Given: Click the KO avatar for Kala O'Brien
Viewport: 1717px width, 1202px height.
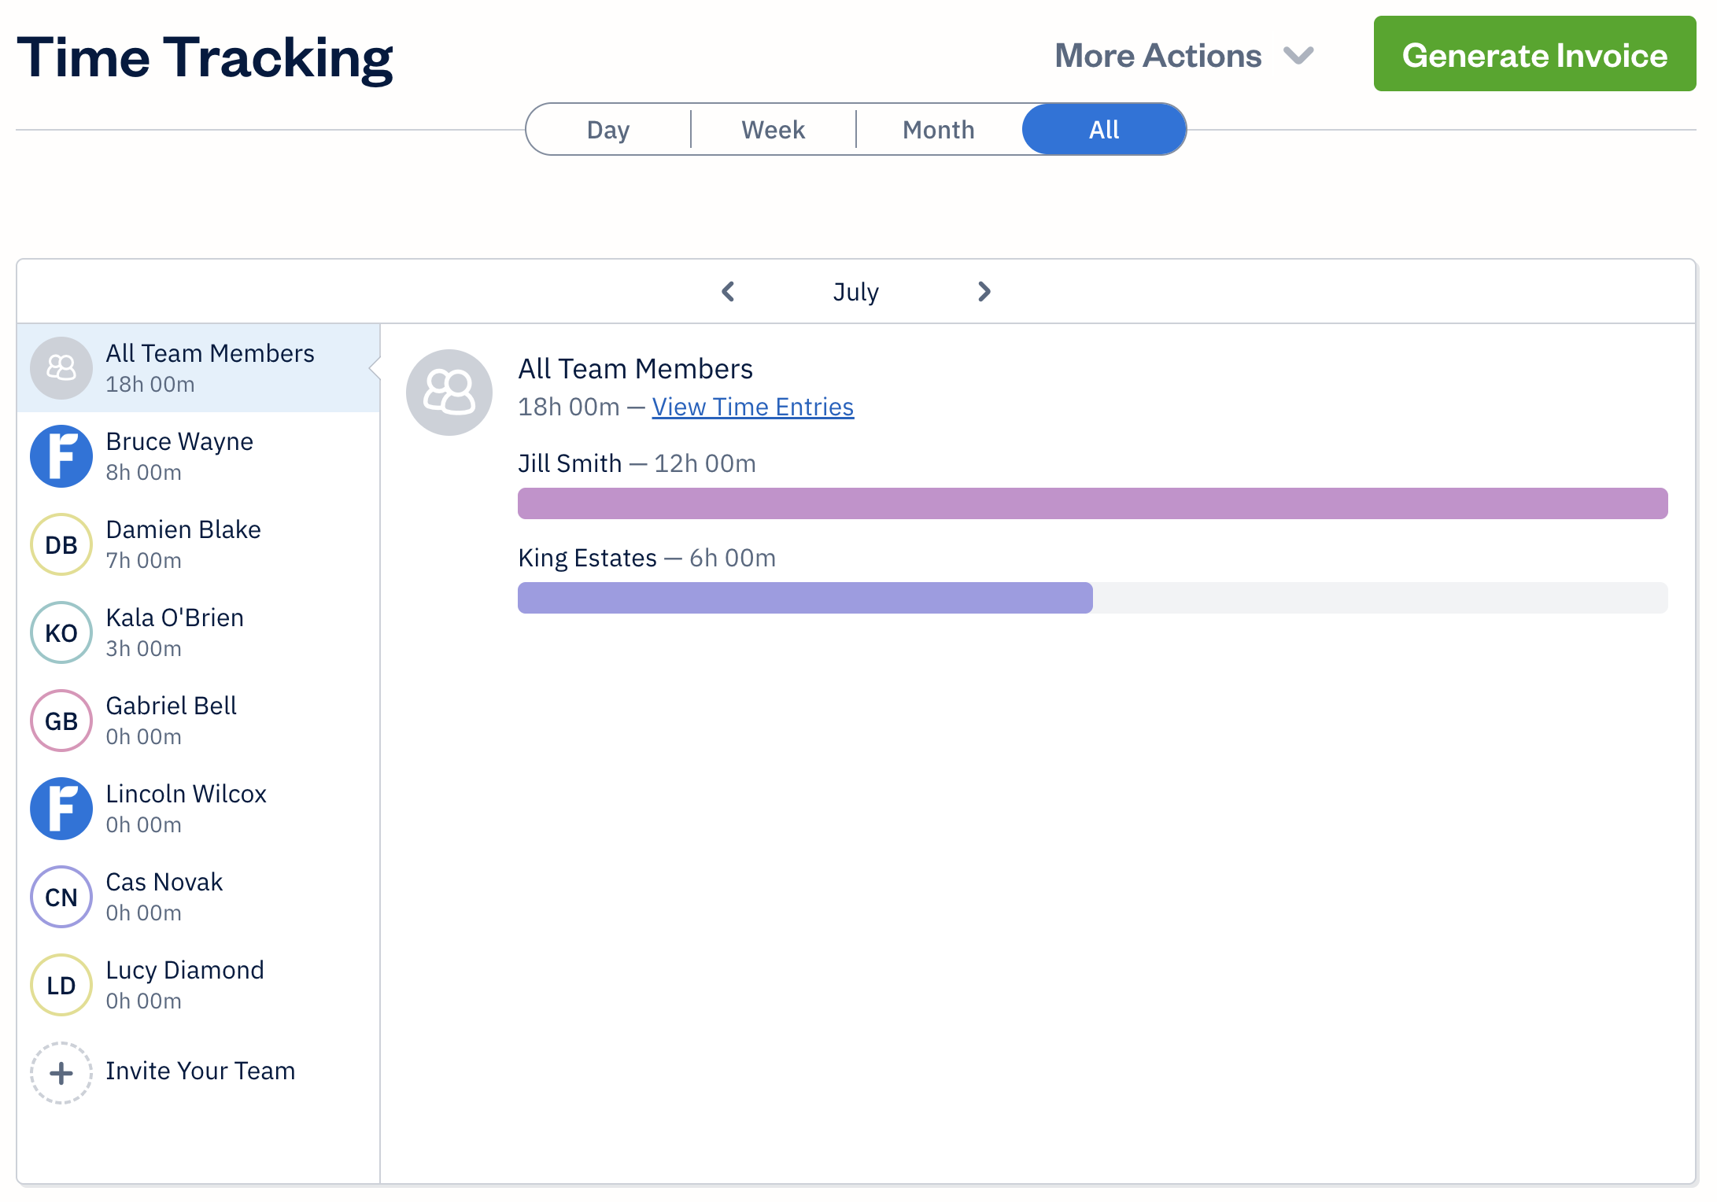Looking at the screenshot, I should tap(61, 632).
